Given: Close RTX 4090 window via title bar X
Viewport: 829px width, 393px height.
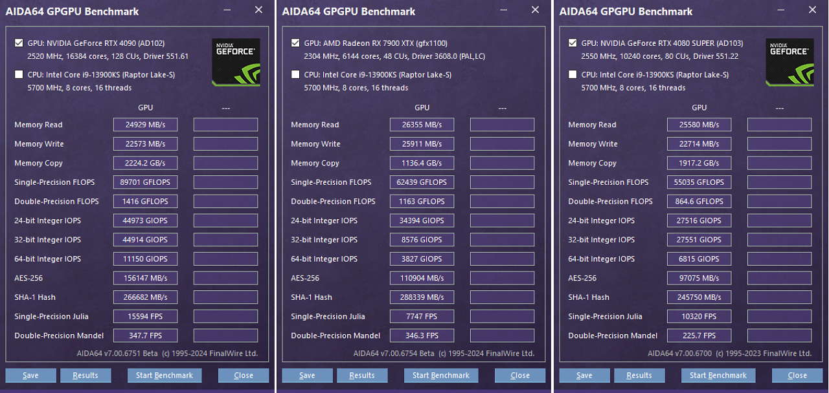Looking at the screenshot, I should (258, 10).
